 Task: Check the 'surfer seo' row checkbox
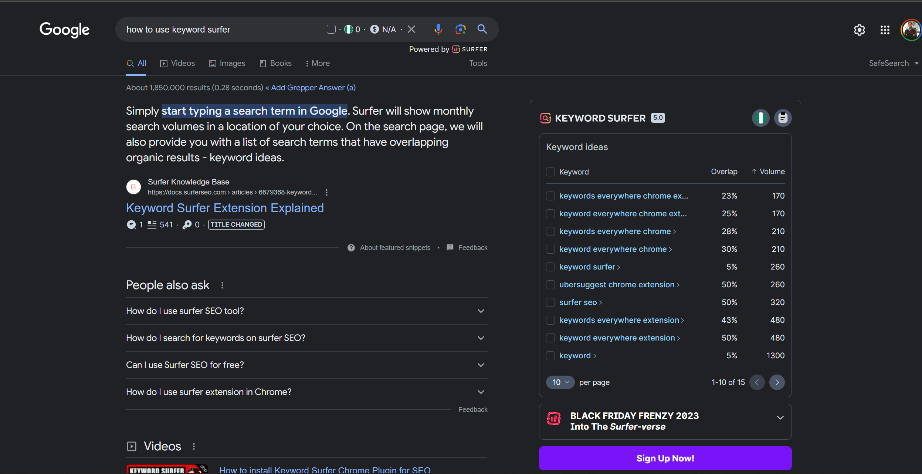click(550, 302)
